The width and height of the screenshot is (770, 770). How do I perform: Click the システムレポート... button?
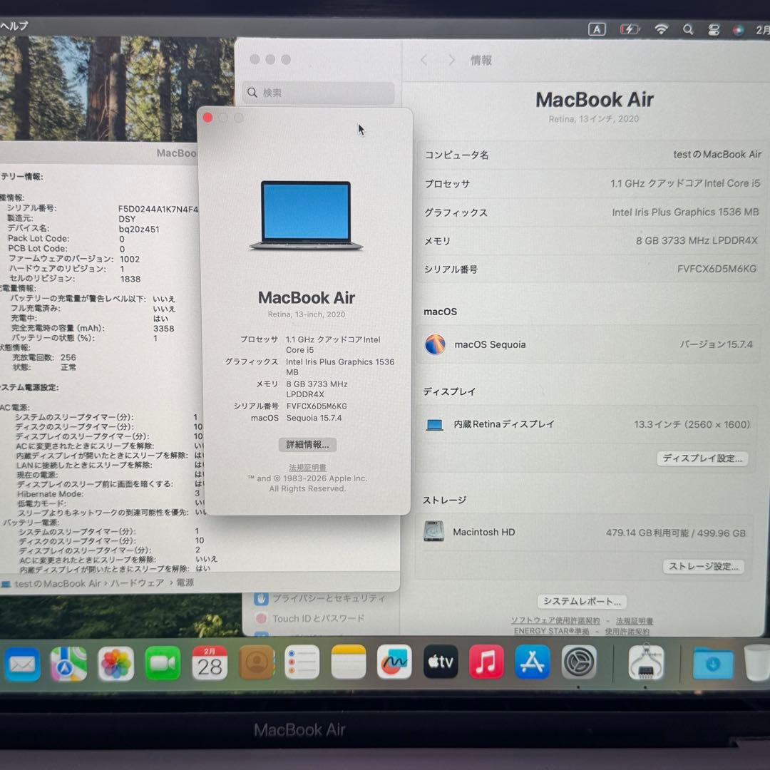582,601
